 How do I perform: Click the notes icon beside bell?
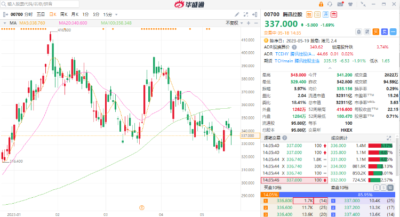pos(367,31)
